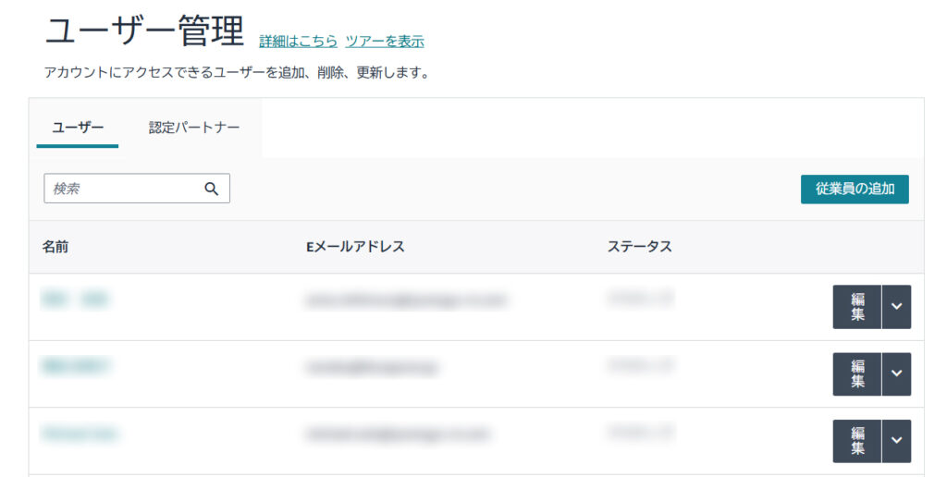Open the first user's blurred name link
Screen dimensions: 947x477
[76, 300]
